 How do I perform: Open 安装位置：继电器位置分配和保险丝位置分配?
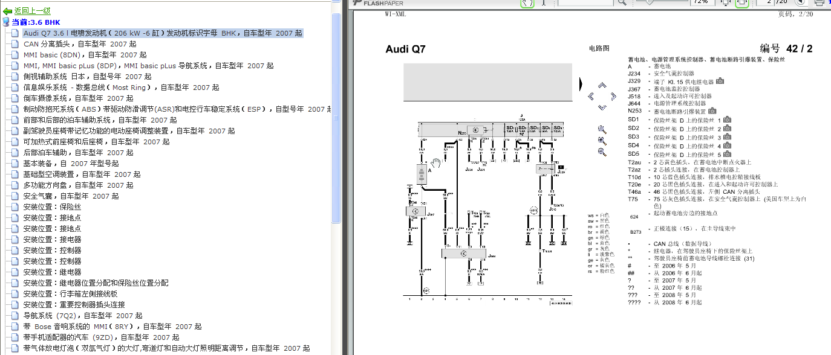pos(96,283)
